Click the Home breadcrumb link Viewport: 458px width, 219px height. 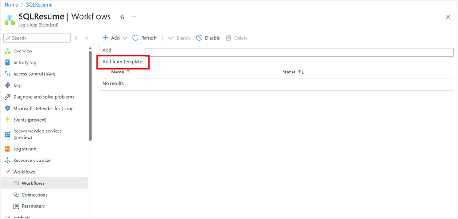coord(11,5)
